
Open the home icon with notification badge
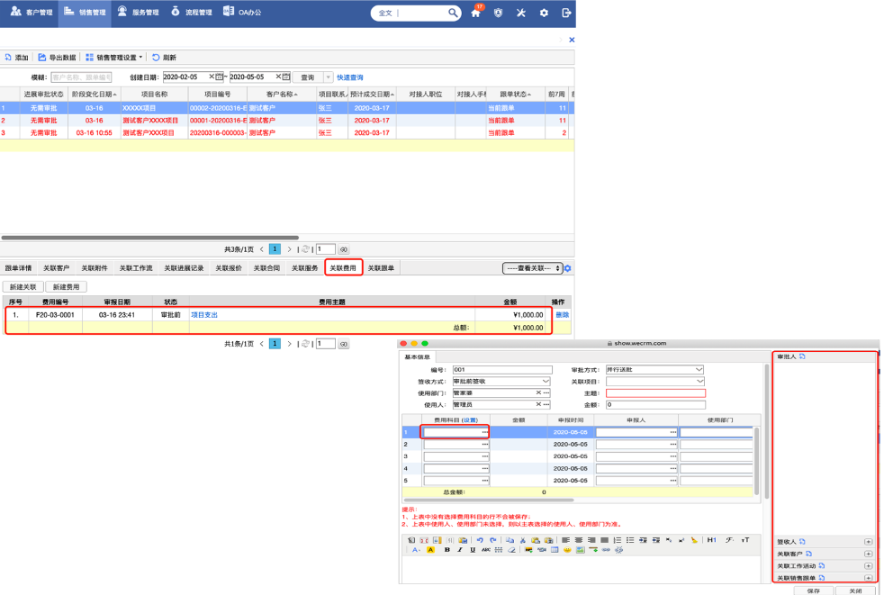tap(475, 14)
